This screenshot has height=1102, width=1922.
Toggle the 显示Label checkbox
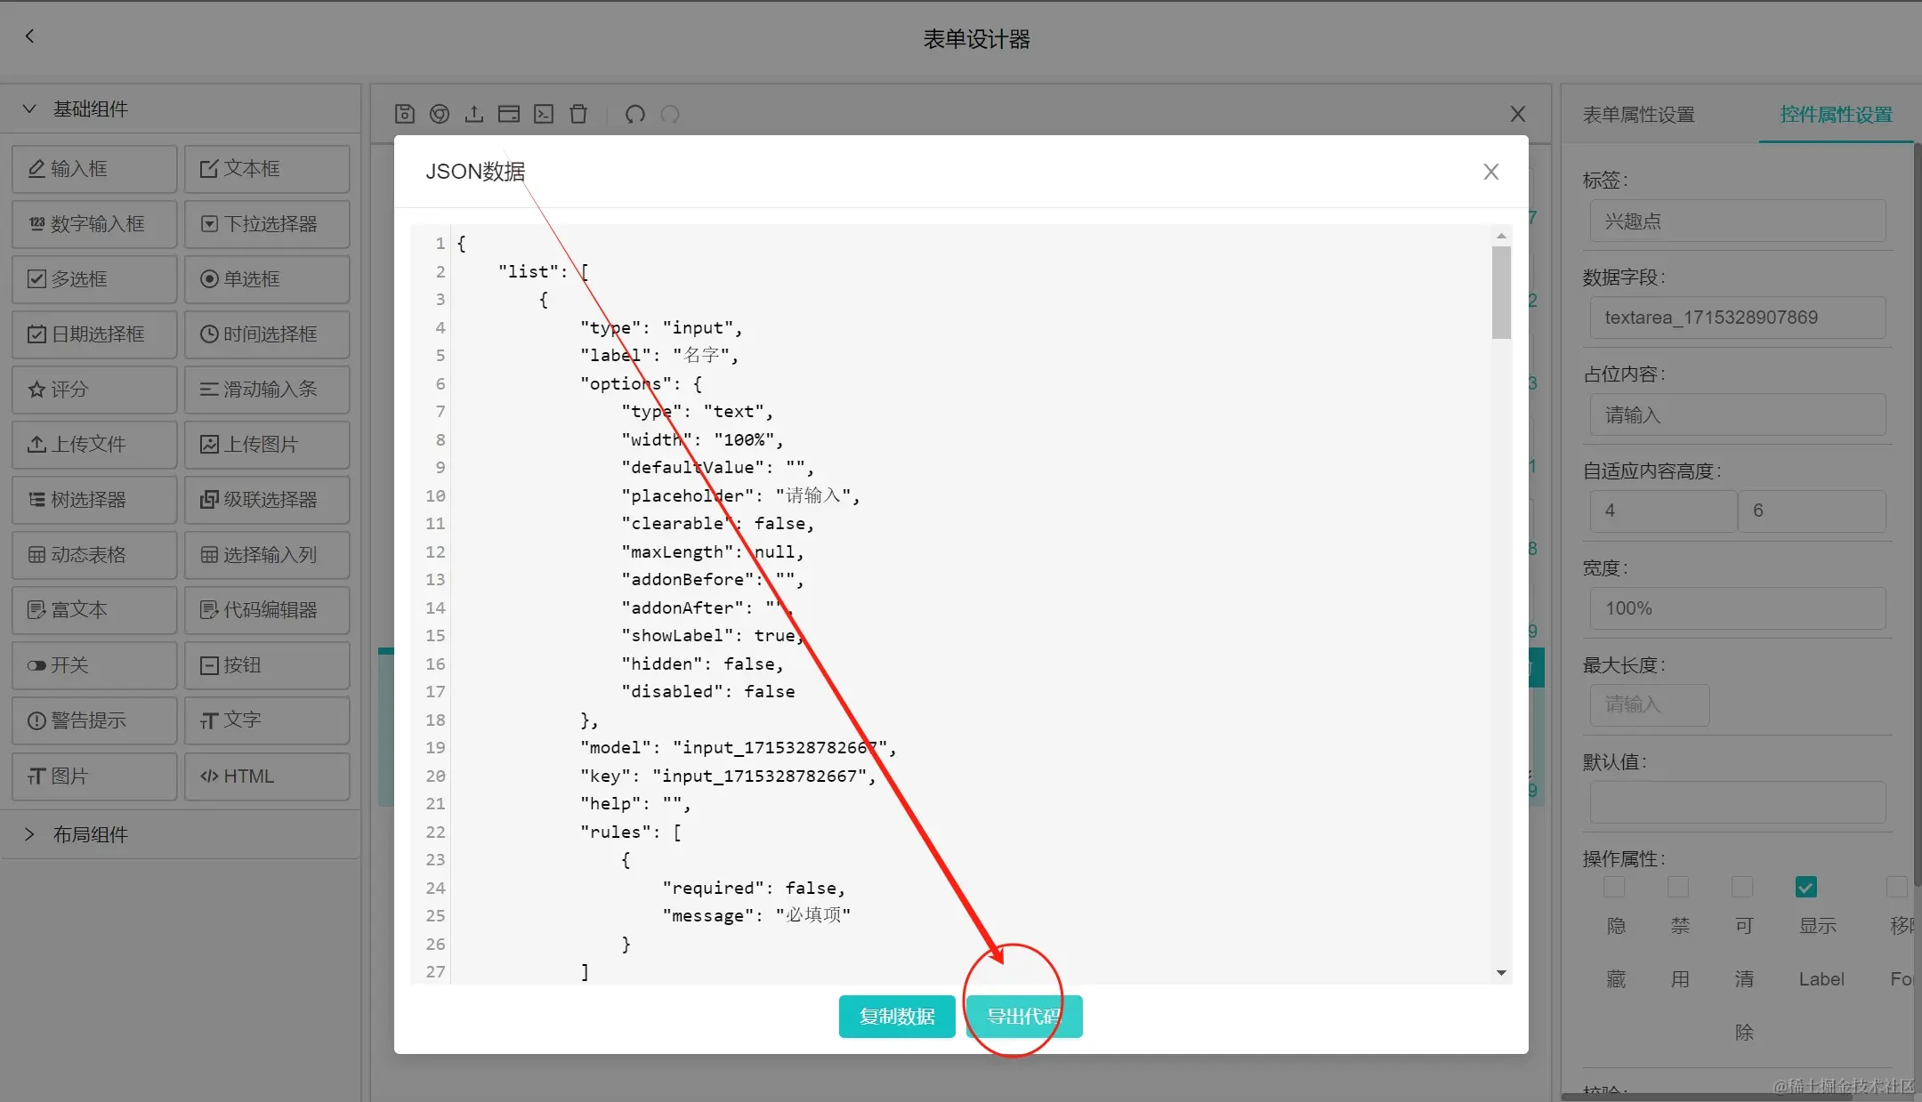point(1806,887)
